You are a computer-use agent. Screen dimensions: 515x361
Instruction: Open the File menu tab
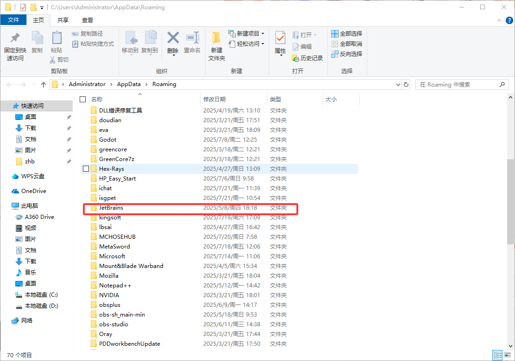13,20
